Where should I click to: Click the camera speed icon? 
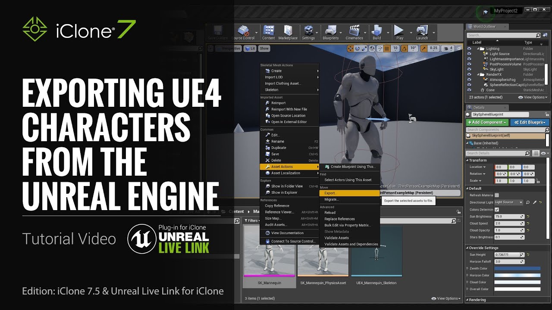tap(446, 49)
